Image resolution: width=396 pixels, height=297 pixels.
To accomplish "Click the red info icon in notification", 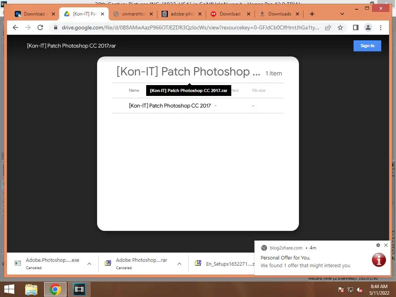I will pos(379,259).
